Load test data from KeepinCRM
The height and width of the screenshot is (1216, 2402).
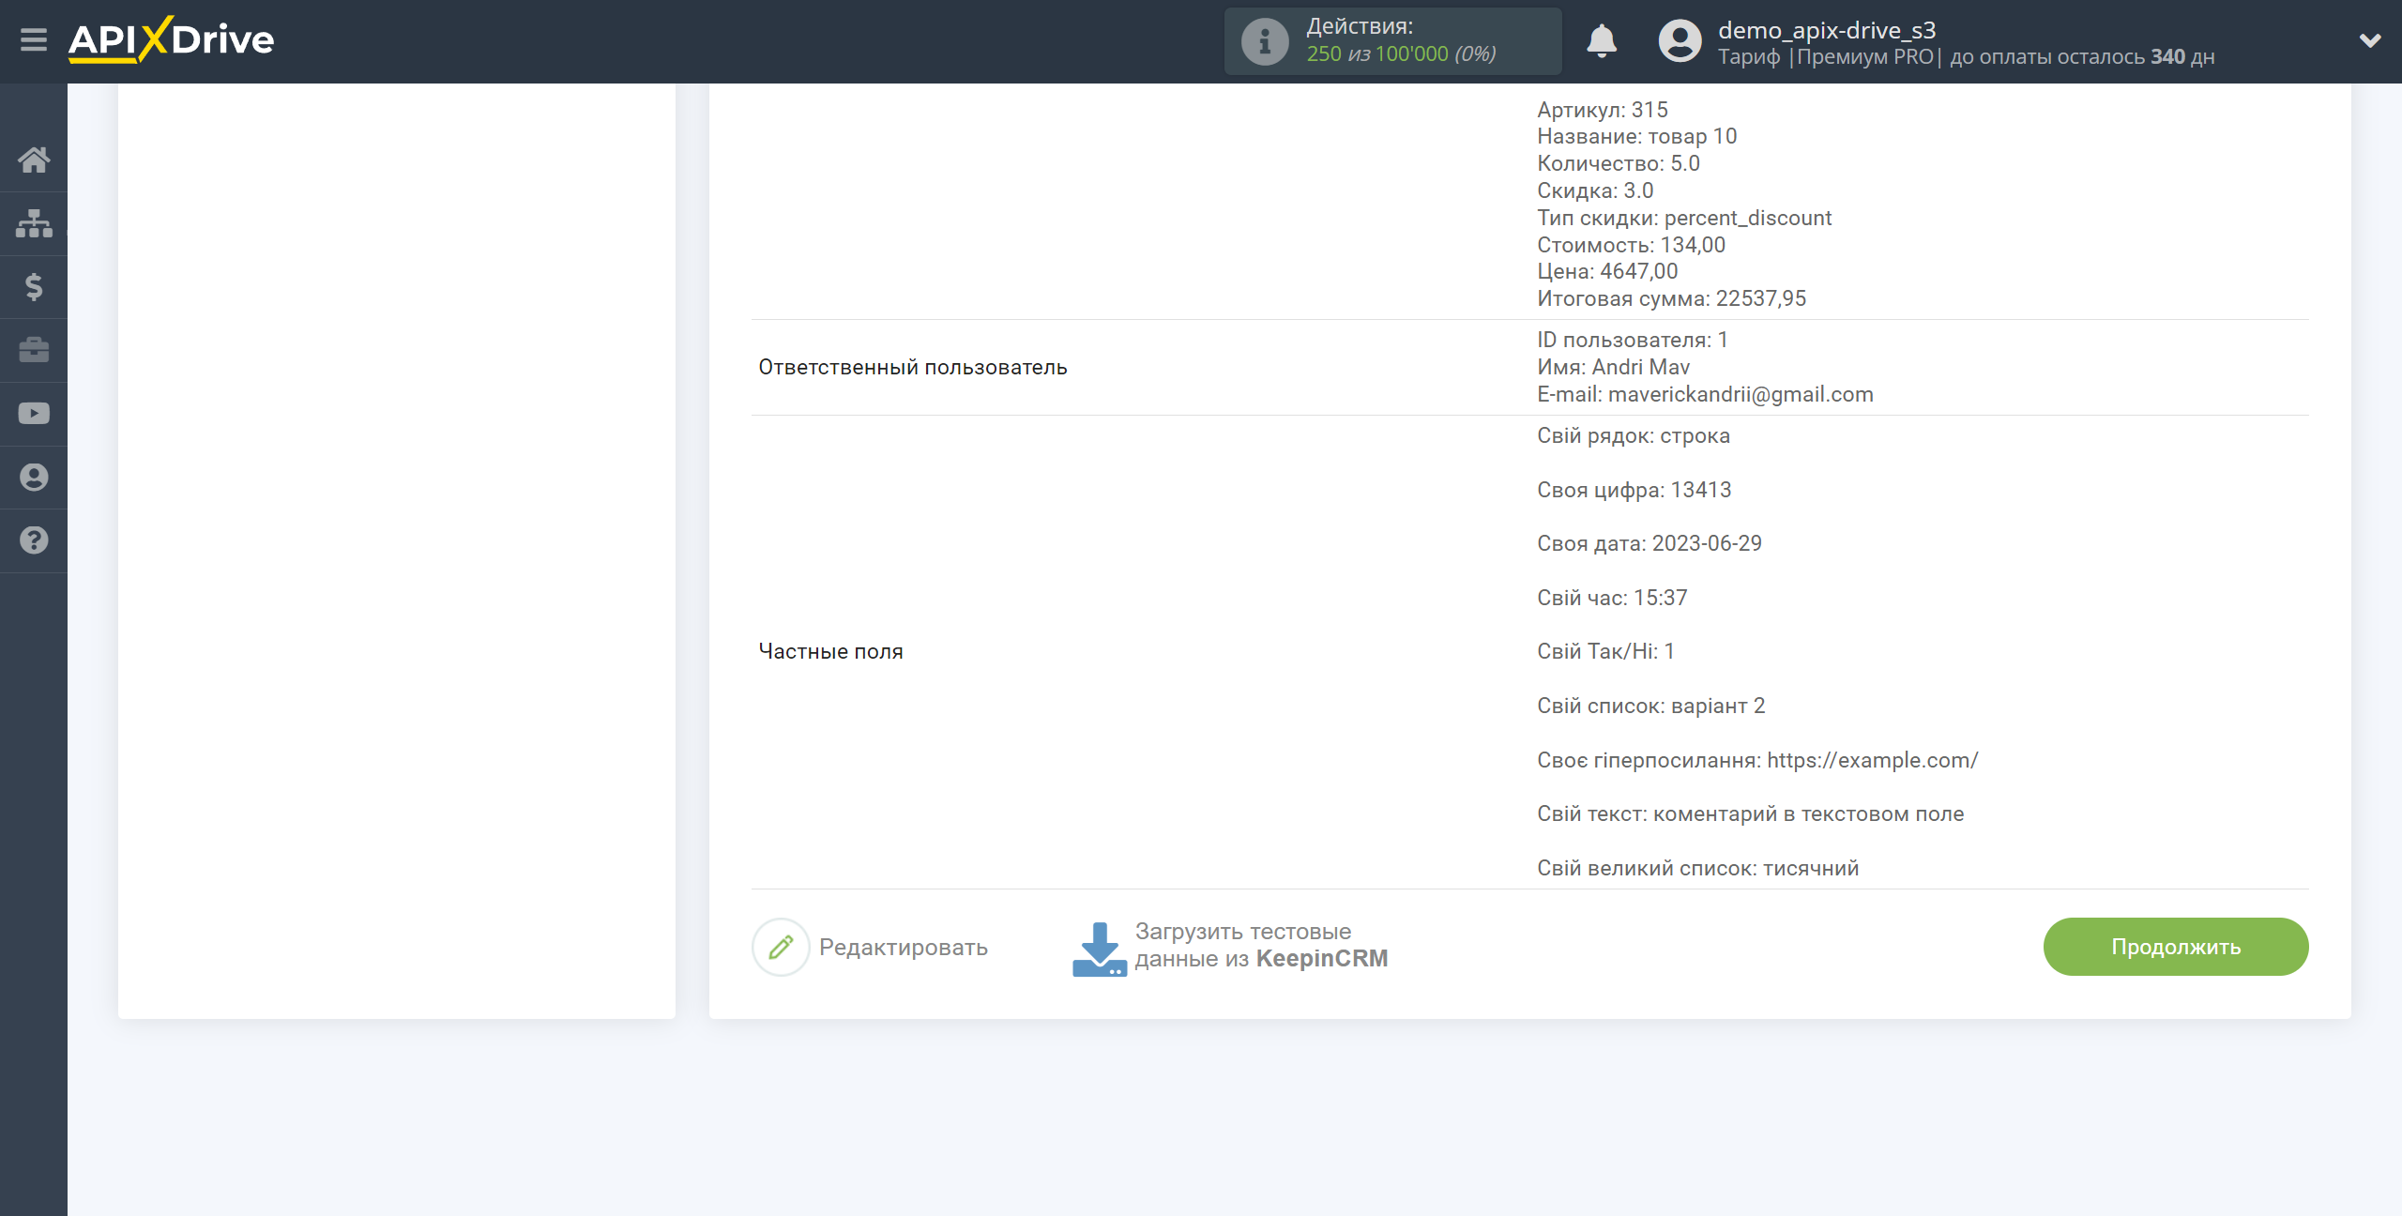[1261, 945]
